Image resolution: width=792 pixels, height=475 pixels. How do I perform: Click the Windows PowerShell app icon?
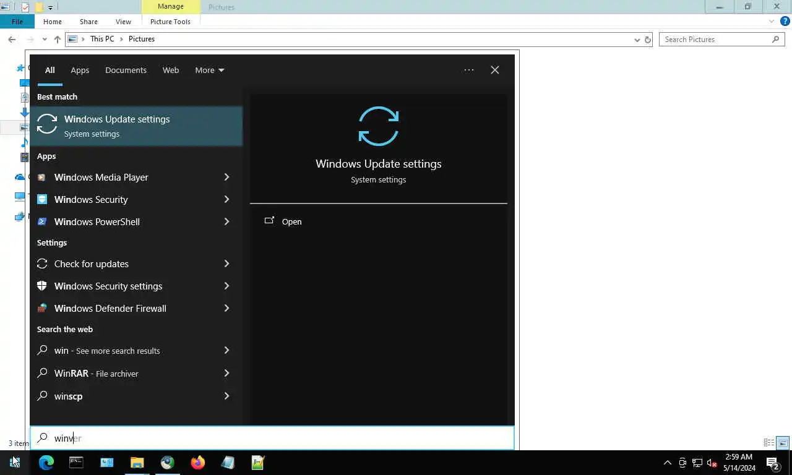pos(42,222)
